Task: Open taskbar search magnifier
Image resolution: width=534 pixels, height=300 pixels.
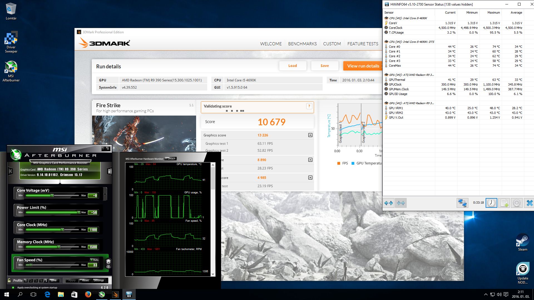Action: pos(20,294)
